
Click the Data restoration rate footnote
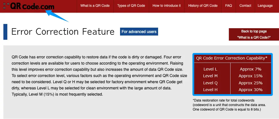pyautogui.click(x=229, y=105)
